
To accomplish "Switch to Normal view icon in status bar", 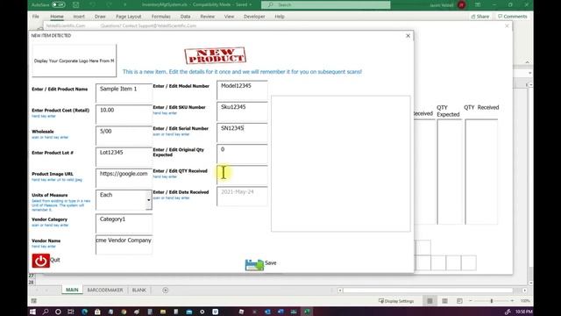I will tap(430, 301).
